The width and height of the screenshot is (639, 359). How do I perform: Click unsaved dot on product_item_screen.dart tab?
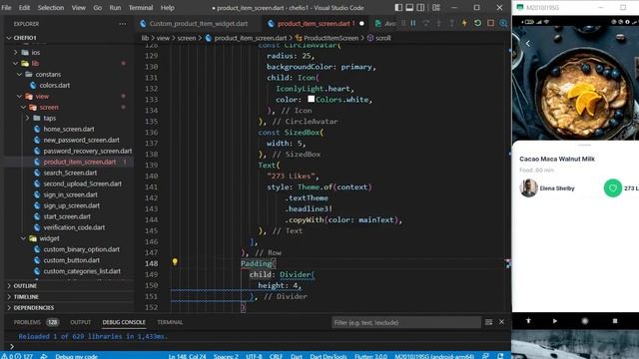[x=361, y=24]
